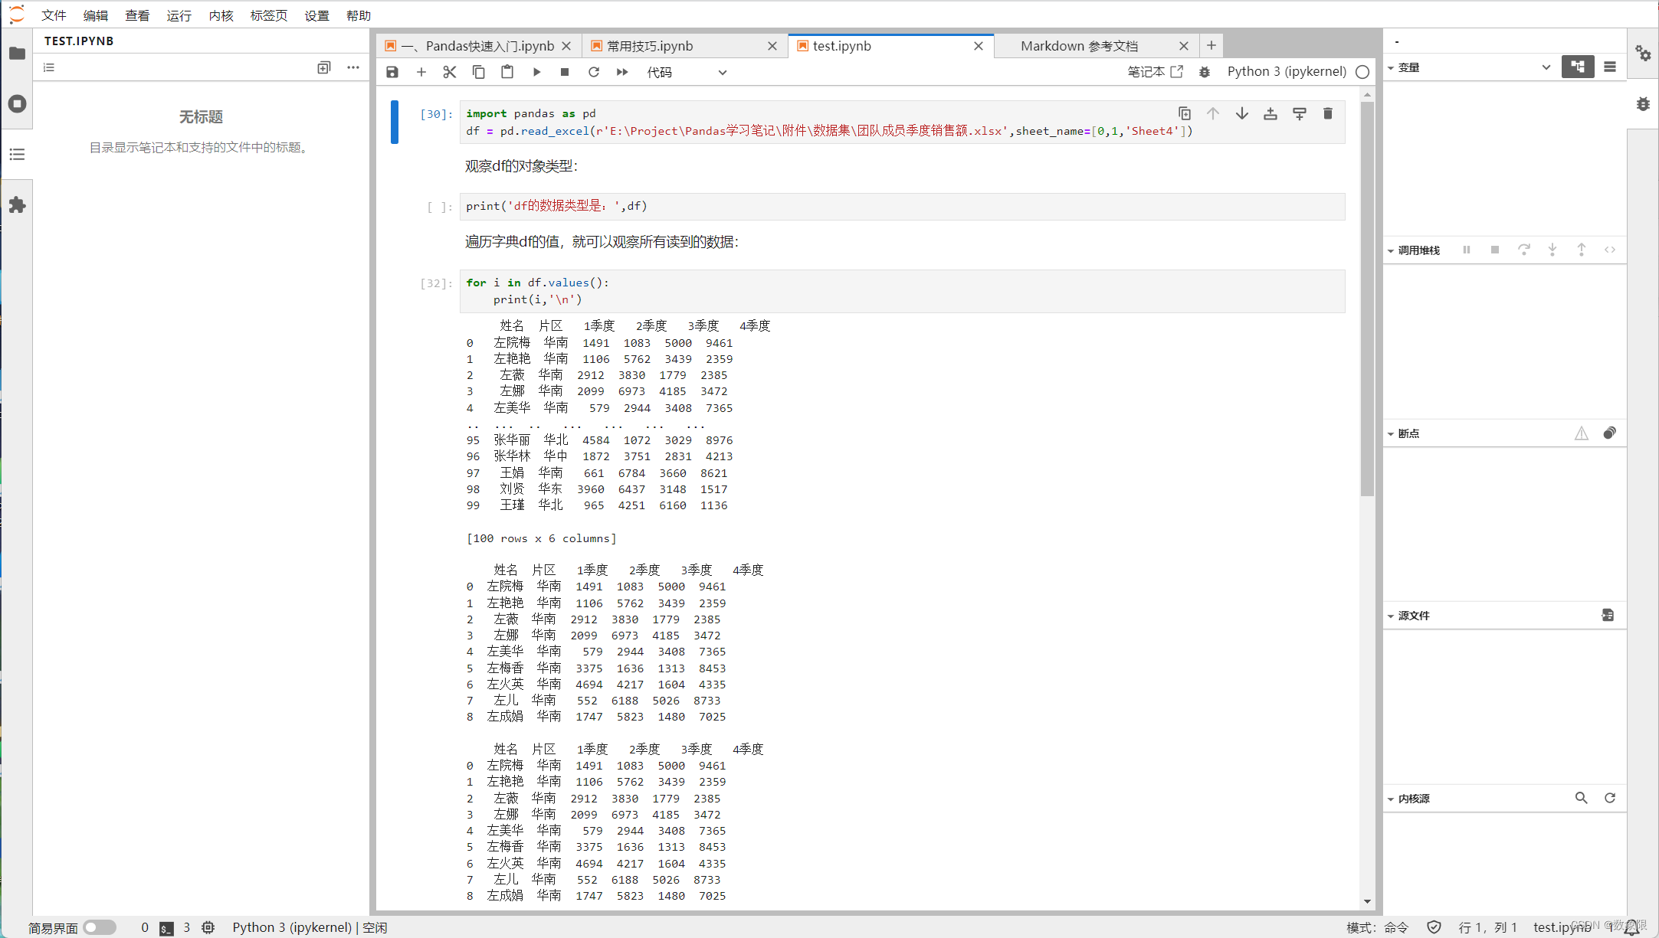Toggle the simple interface switch

tap(100, 927)
